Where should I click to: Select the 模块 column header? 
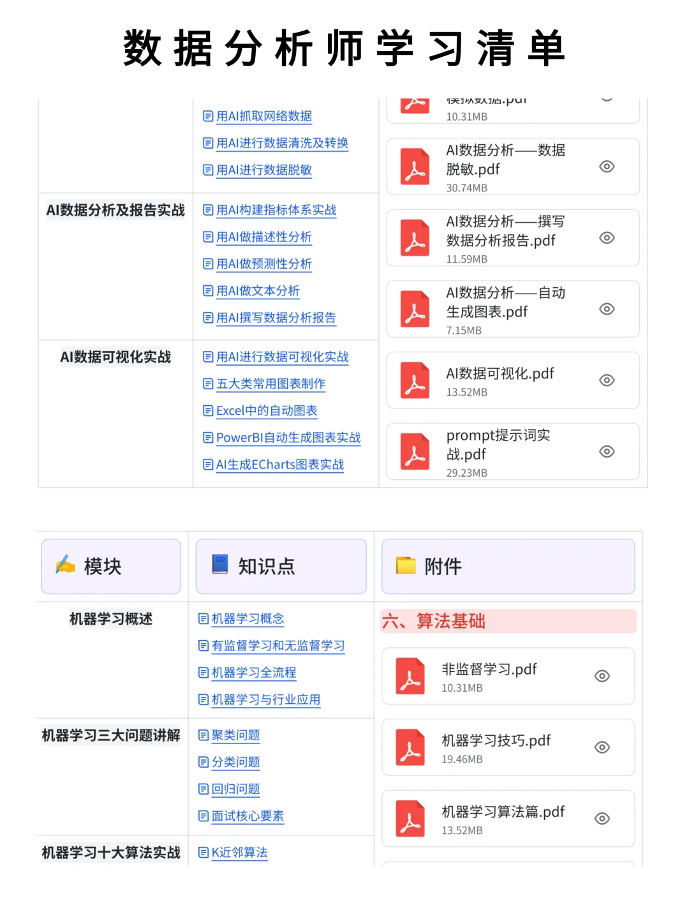pos(102,566)
